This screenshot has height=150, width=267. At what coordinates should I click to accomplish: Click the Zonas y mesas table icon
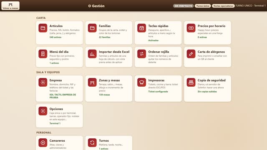(x=92, y=82)
